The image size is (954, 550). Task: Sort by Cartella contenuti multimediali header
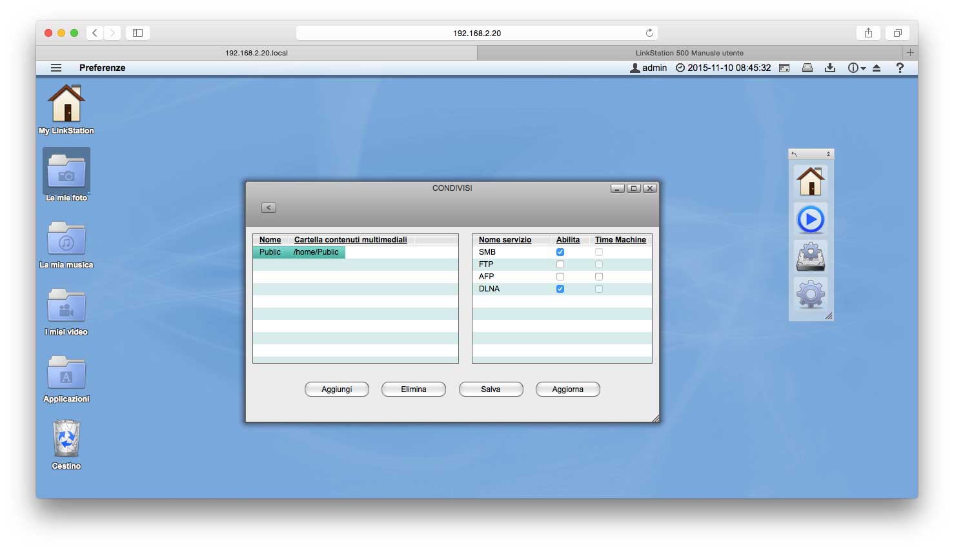(350, 240)
